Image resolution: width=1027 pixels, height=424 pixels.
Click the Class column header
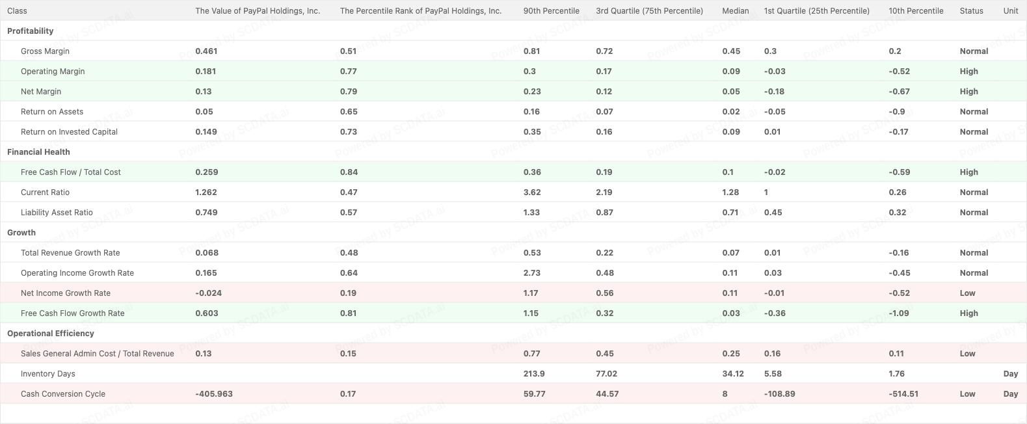[x=17, y=11]
